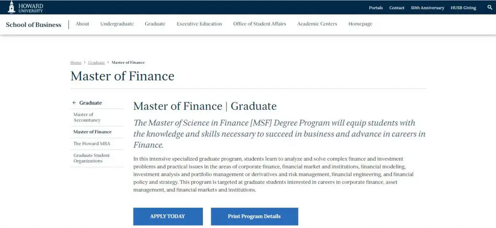The width and height of the screenshot is (496, 228).
Task: Open HUSB Giving link
Action: (x=464, y=8)
